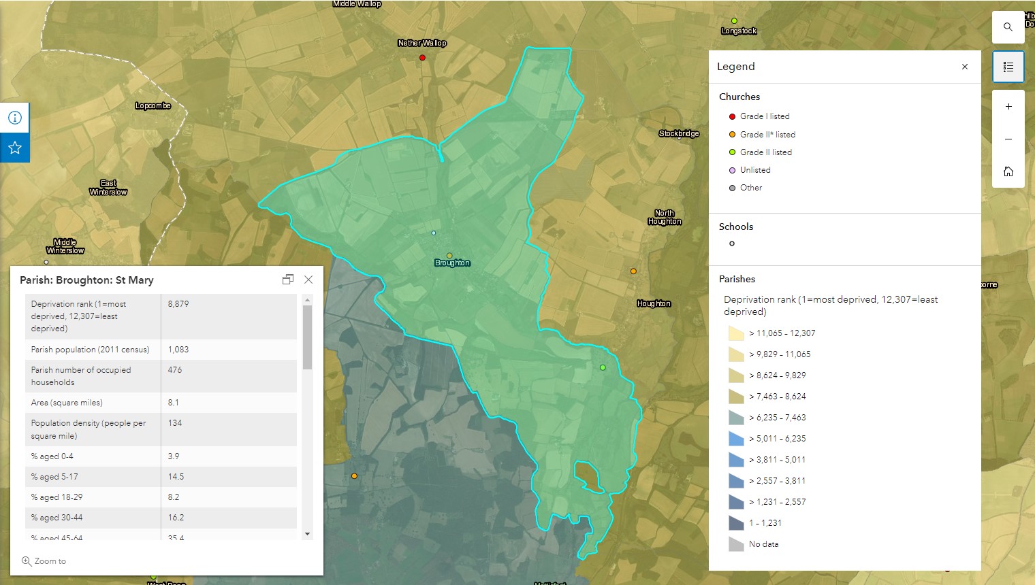Screen dimensions: 1035x585
Task: Click the Houghton Grade II* church marker
Action: pos(633,271)
